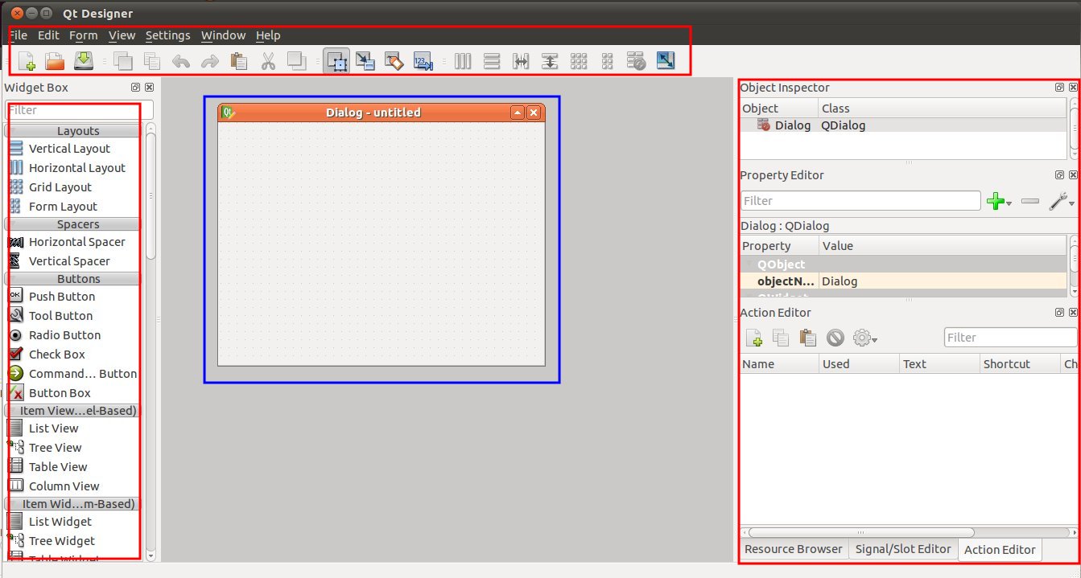
Task: Click the Adjust Size toolbar icon
Action: pyautogui.click(x=666, y=61)
